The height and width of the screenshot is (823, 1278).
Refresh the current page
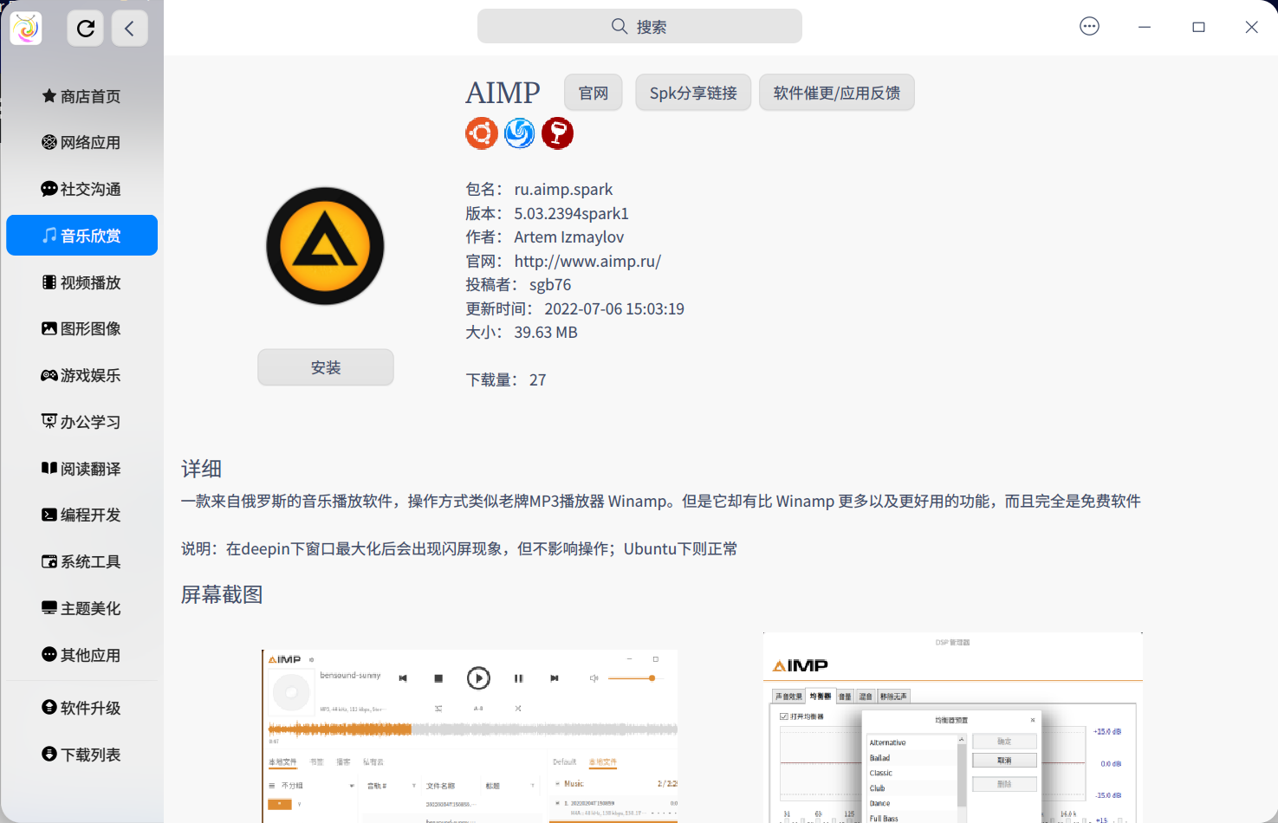(85, 27)
